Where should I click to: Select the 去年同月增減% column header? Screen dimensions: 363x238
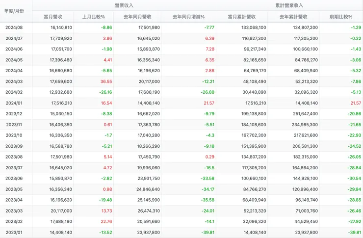[x=189, y=17]
